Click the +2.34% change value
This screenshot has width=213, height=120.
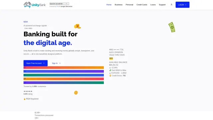tap(114, 68)
